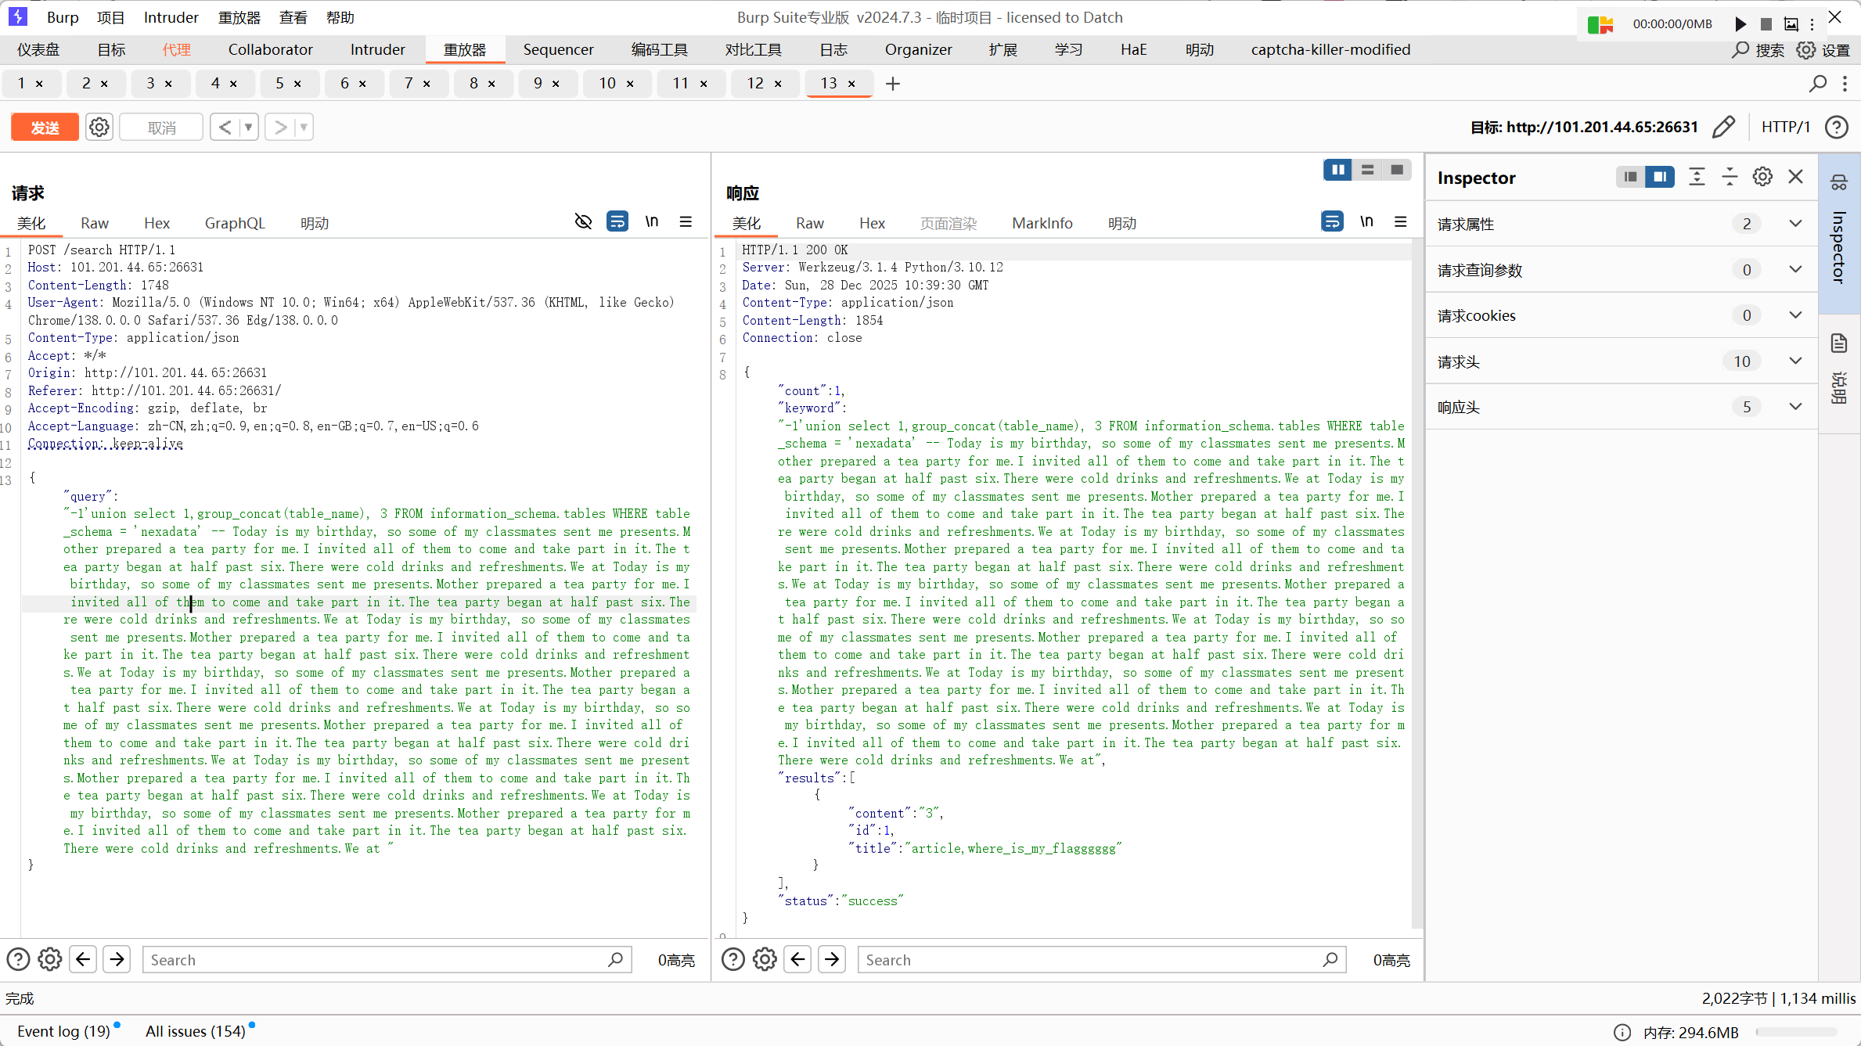Viewport: 1861px width, 1046px height.
Task: Toggle word wrap icon in request panel
Action: click(617, 222)
